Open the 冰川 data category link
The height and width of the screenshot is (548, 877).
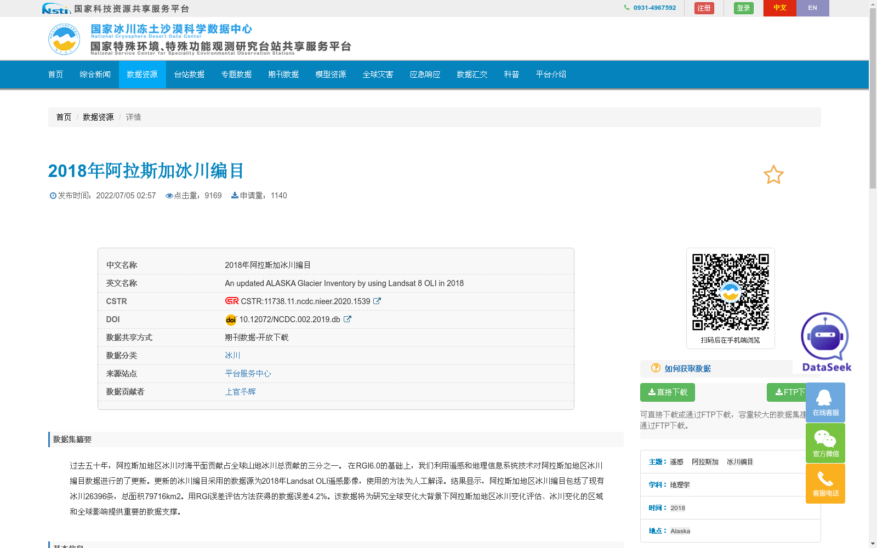233,355
